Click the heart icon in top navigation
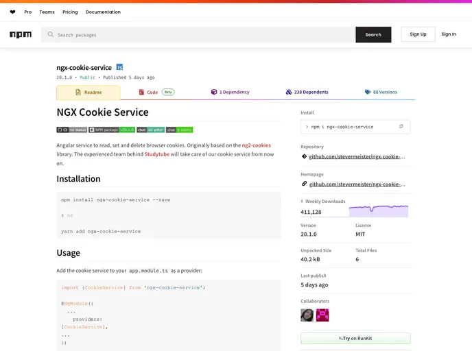This screenshot has height=351, width=472. [12, 12]
